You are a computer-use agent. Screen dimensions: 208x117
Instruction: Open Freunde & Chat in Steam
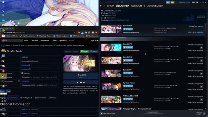click(201, 113)
